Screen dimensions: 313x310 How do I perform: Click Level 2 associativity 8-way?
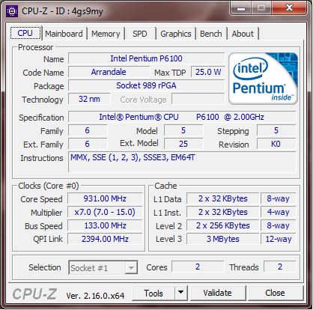279,225
